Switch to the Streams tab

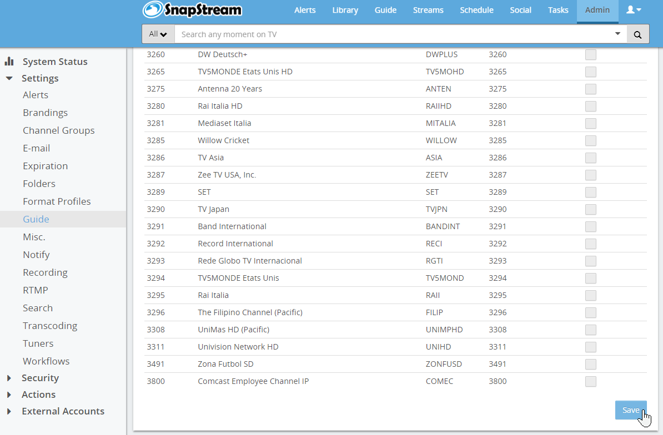(x=428, y=10)
